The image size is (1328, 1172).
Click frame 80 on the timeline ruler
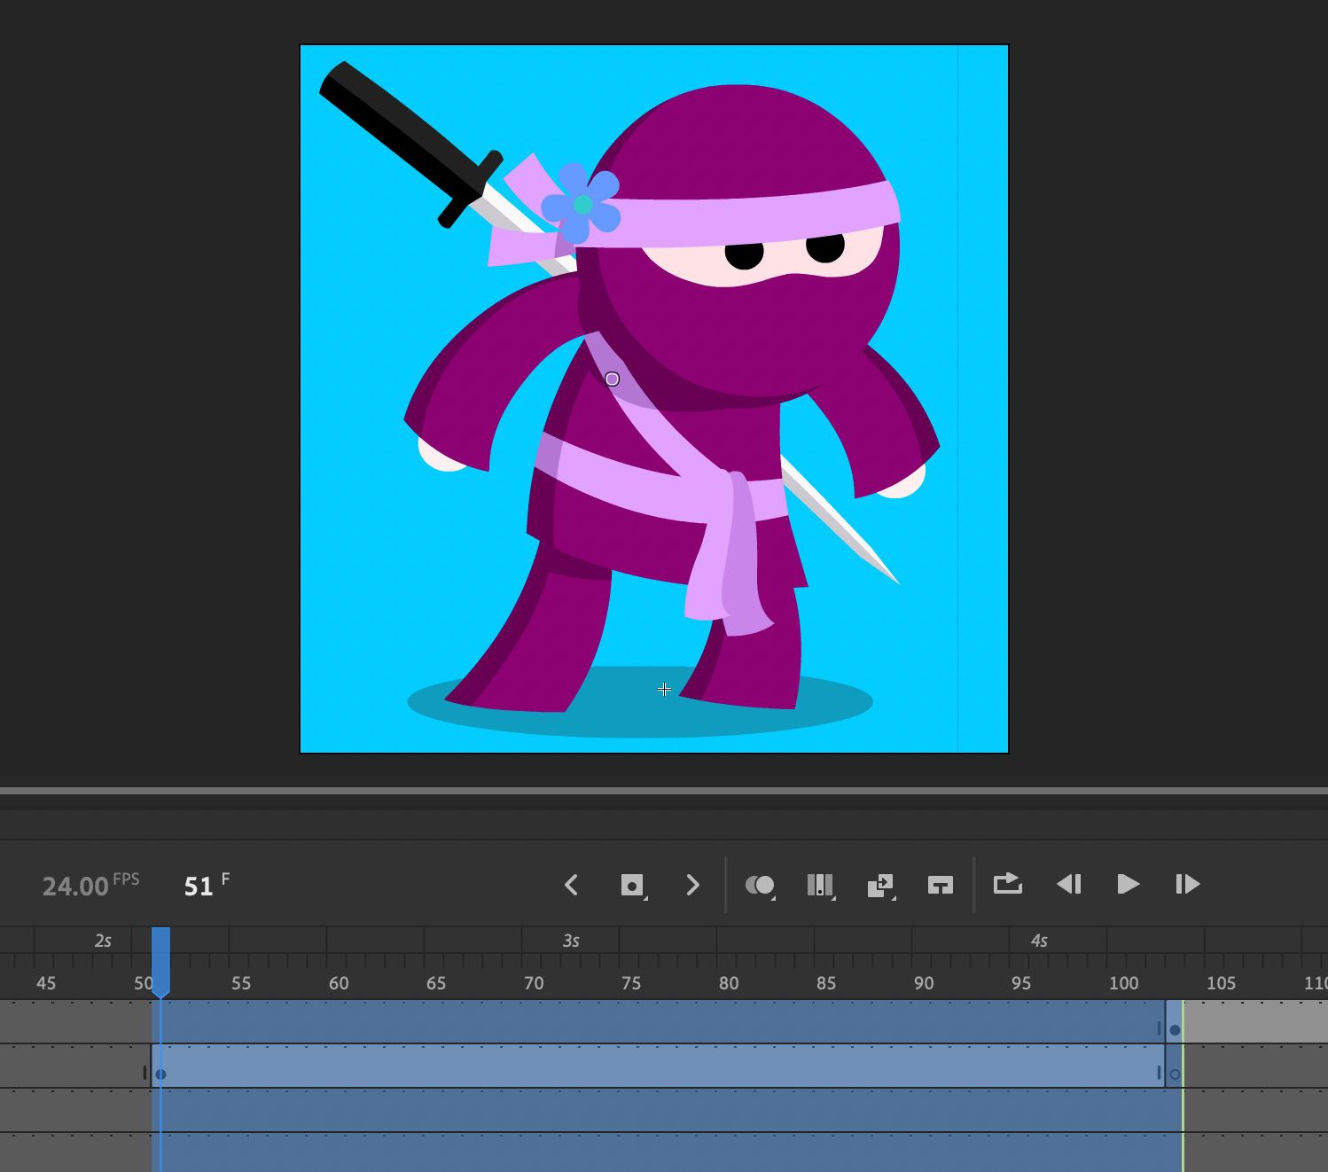(x=729, y=983)
